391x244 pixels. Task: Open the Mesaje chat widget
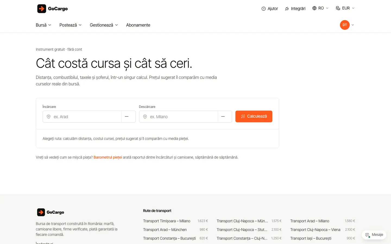click(374, 235)
